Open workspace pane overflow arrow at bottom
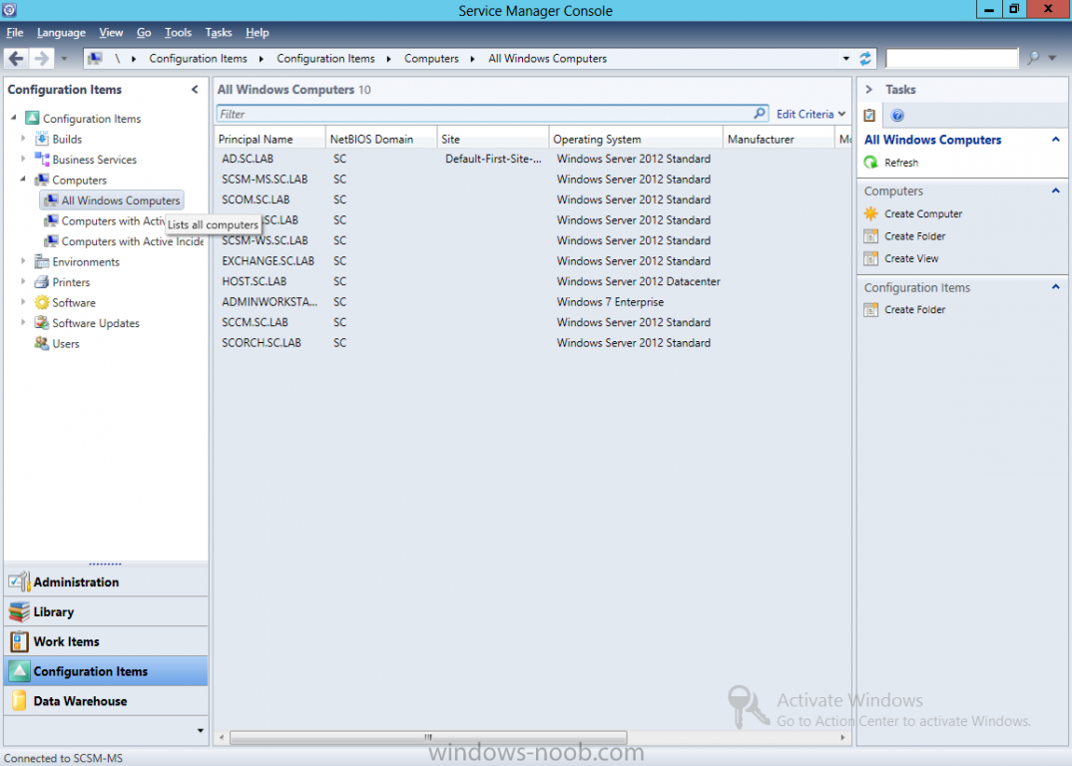1072x766 pixels. point(201,730)
